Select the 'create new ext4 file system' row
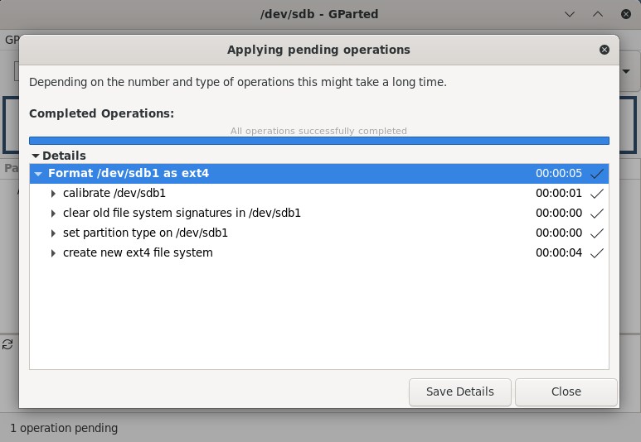The image size is (641, 442). coord(138,253)
